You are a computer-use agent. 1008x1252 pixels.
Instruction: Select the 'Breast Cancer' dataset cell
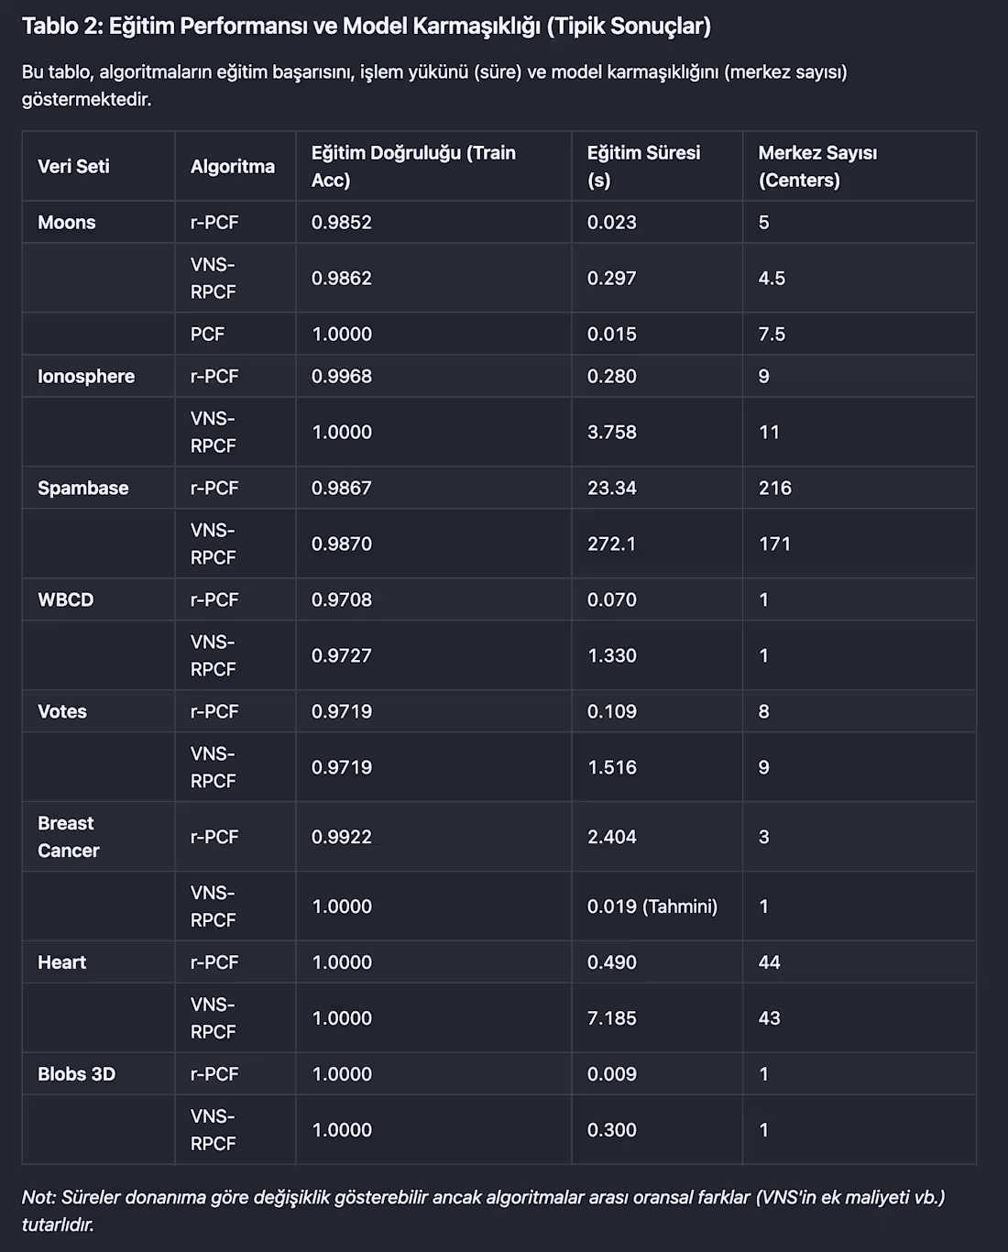tap(68, 837)
